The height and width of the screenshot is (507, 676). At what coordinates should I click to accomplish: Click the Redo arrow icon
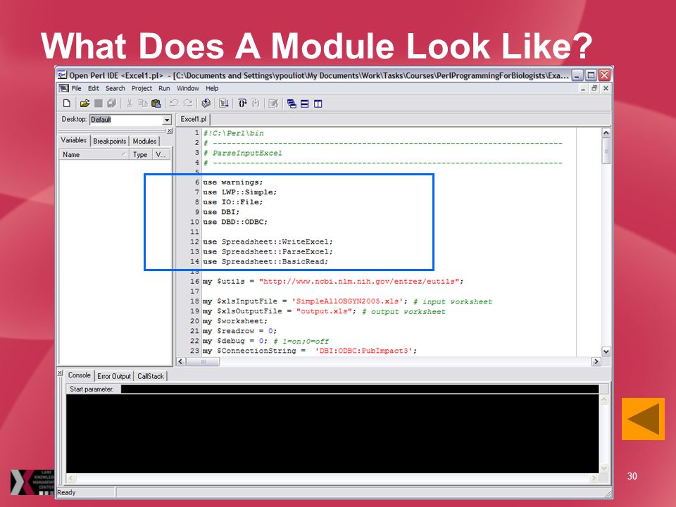coord(188,104)
